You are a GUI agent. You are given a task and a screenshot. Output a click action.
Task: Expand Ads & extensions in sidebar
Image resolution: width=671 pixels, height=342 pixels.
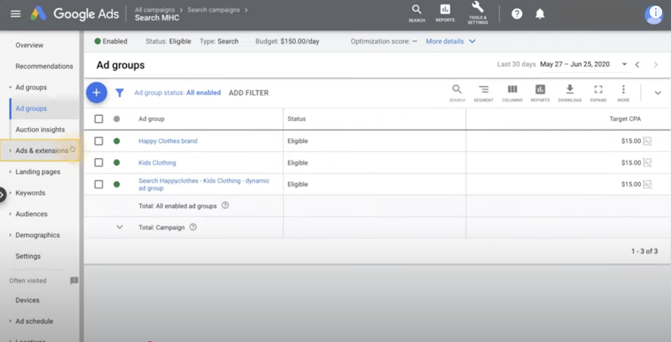(x=10, y=151)
